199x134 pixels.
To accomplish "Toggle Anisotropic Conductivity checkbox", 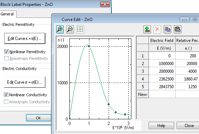I will pyautogui.click(x=6, y=102).
